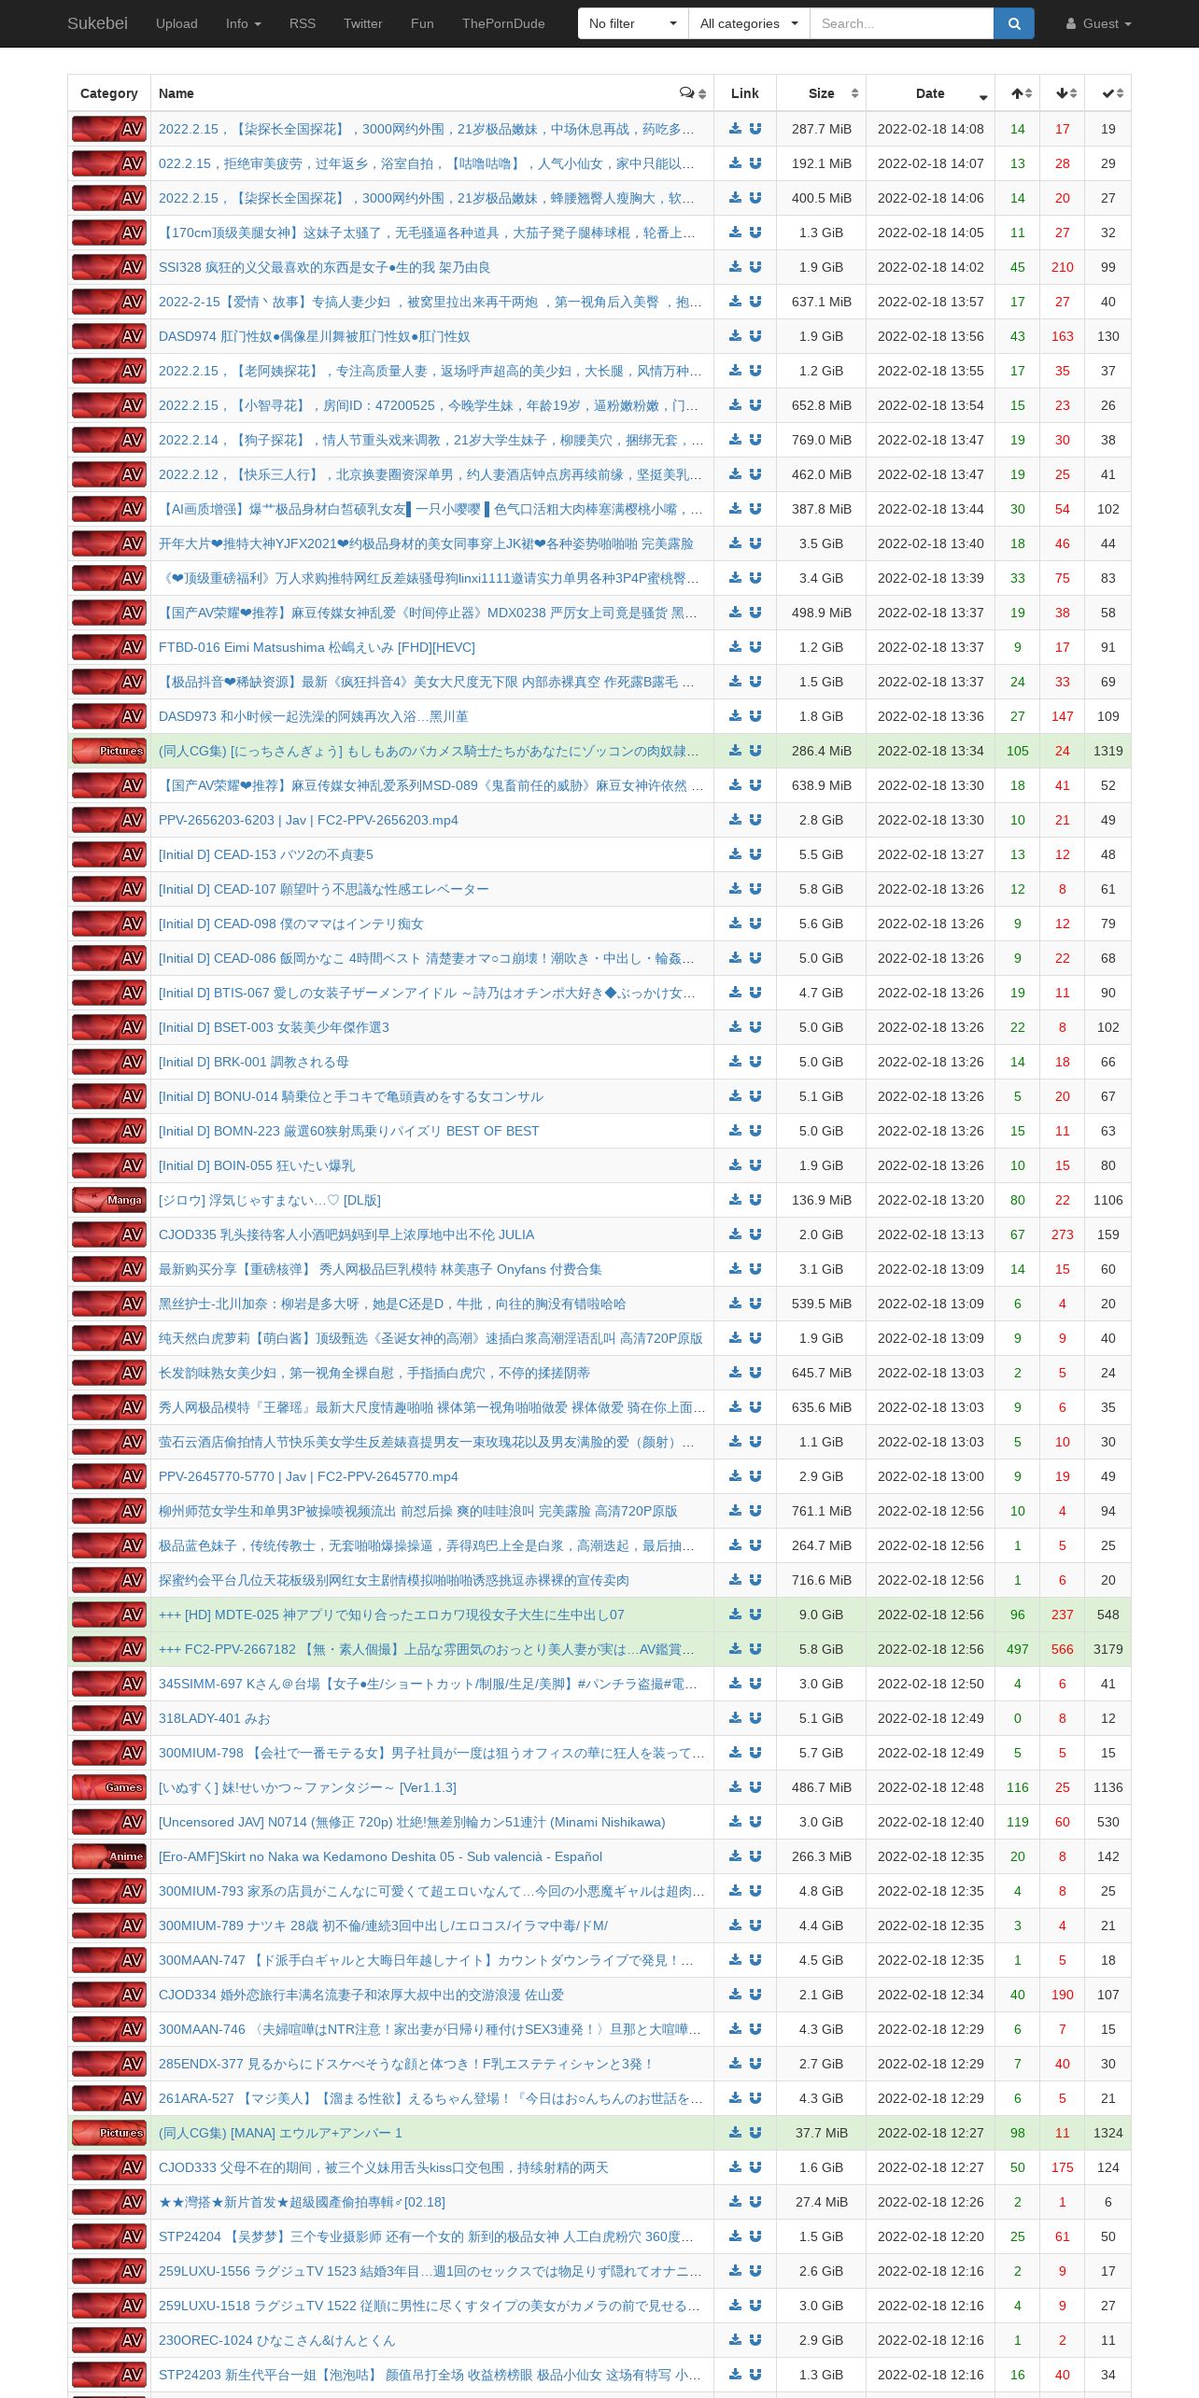The image size is (1199, 2398).
Task: Select the date 2022-02-18 14:08
Action: [x=931, y=129]
